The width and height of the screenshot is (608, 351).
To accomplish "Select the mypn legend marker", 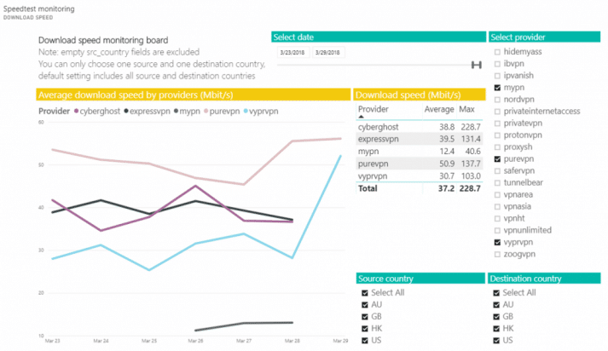I will tap(176, 112).
